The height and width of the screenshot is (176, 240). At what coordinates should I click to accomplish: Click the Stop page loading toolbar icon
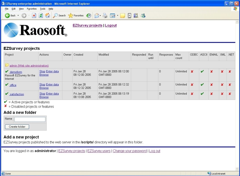coord(34,16)
